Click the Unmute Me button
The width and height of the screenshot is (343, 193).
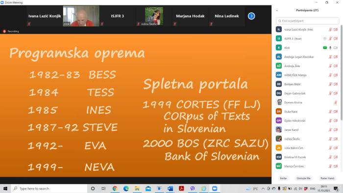coord(303,178)
